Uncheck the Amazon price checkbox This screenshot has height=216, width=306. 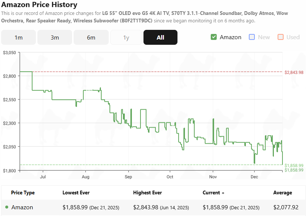[214, 37]
